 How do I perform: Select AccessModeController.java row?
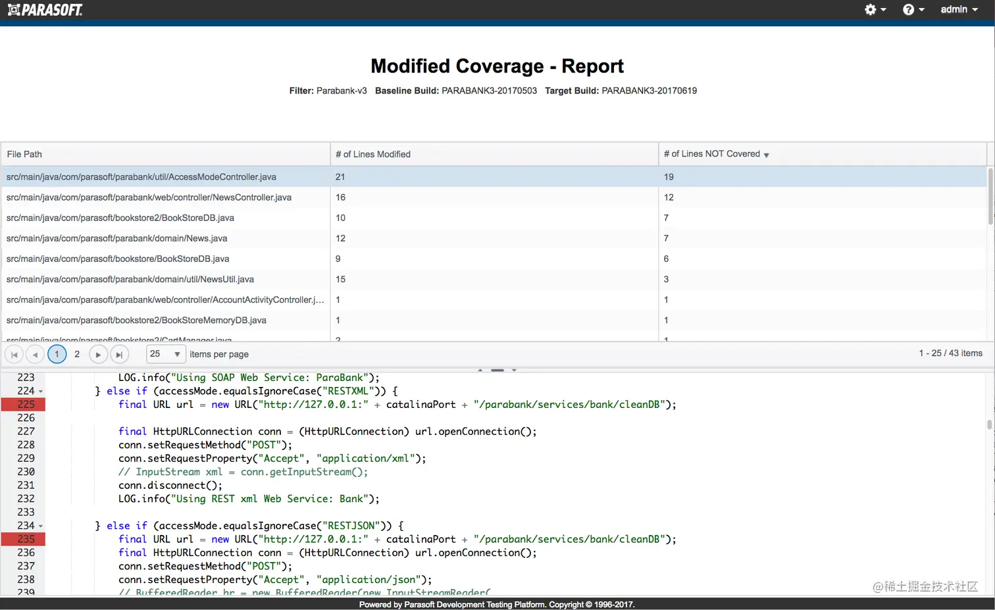coord(494,177)
